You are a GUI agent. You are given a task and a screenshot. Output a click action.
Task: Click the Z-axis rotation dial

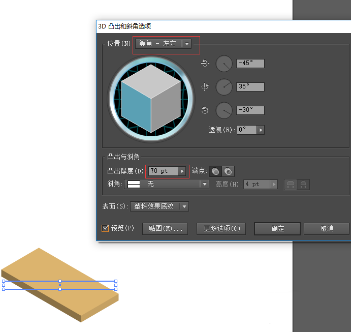(224, 110)
